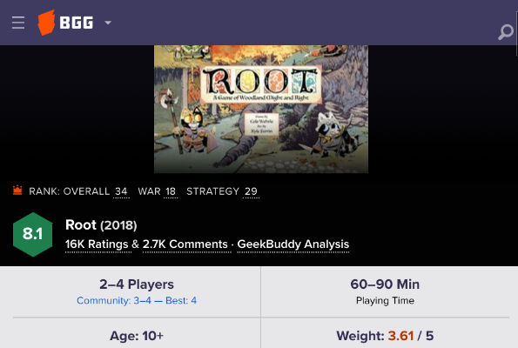Open the GeekBuddy Analysis link
This screenshot has width=518, height=348.
point(293,244)
